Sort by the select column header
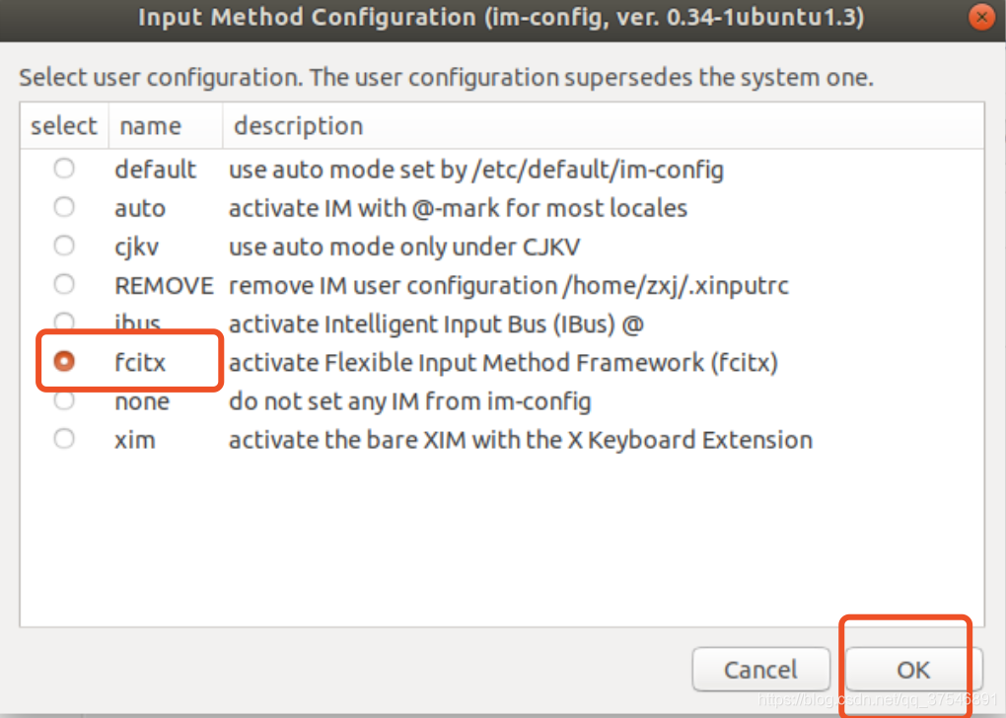The height and width of the screenshot is (718, 1006). click(64, 126)
